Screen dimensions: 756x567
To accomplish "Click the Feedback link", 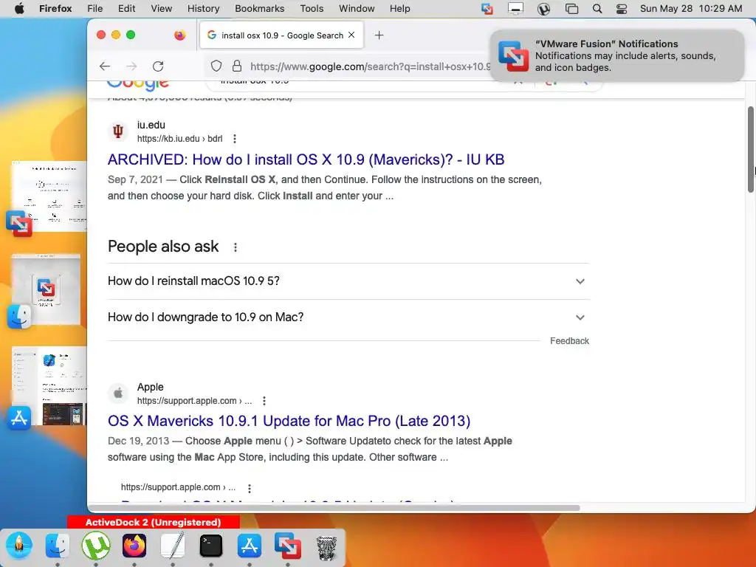I will click(x=569, y=341).
